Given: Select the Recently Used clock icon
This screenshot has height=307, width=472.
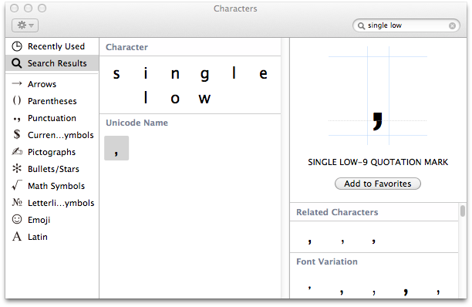Looking at the screenshot, I should 17,46.
